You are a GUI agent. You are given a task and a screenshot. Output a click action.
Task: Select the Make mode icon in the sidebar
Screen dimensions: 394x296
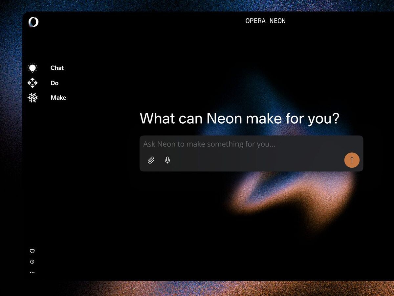pos(32,98)
